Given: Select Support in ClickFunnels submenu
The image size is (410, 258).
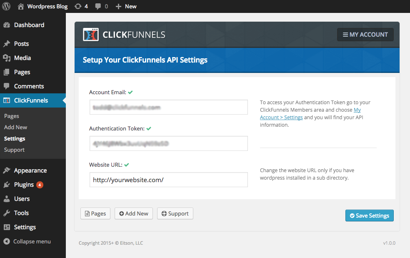Looking at the screenshot, I should coord(14,150).
